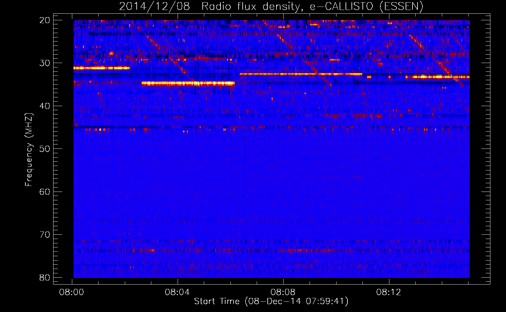Click the bright yellow band near 35 MHz around 08:04
The image size is (506, 312).
tap(188, 83)
